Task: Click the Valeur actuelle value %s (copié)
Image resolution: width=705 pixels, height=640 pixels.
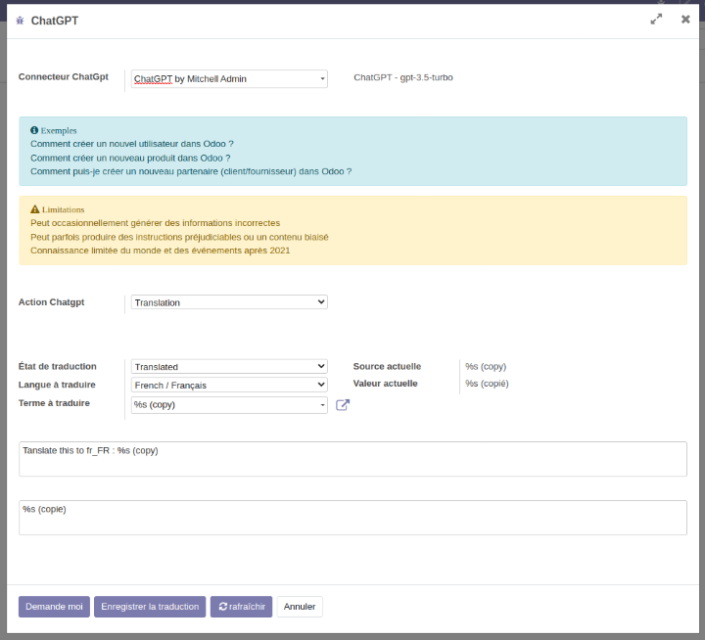Action: point(487,384)
